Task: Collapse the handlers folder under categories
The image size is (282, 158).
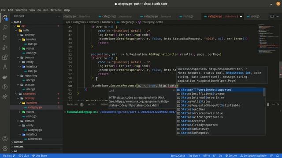Action: click(32, 103)
